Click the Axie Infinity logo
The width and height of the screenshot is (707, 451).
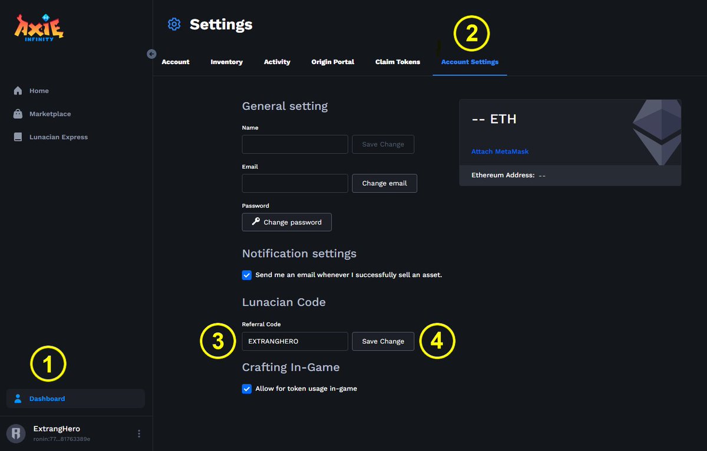[39, 27]
